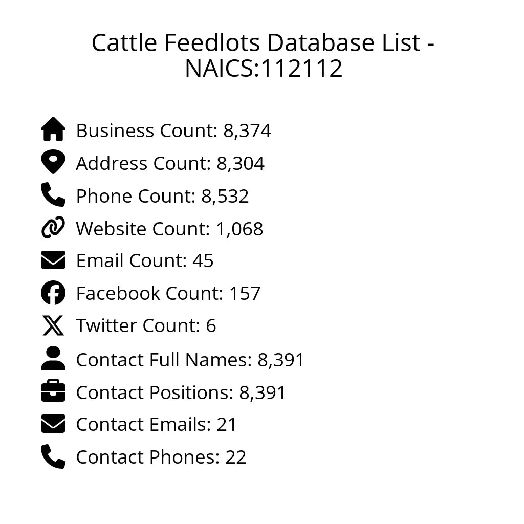The height and width of the screenshot is (524, 524).
Task: Click the Contact Positions: 8,391 text
Action: 181,393
